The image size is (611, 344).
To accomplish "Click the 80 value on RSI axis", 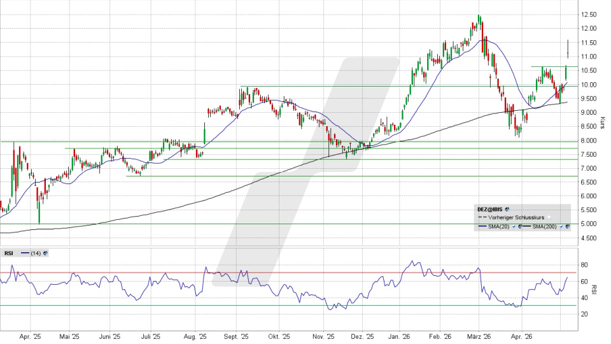I will pyautogui.click(x=584, y=265).
